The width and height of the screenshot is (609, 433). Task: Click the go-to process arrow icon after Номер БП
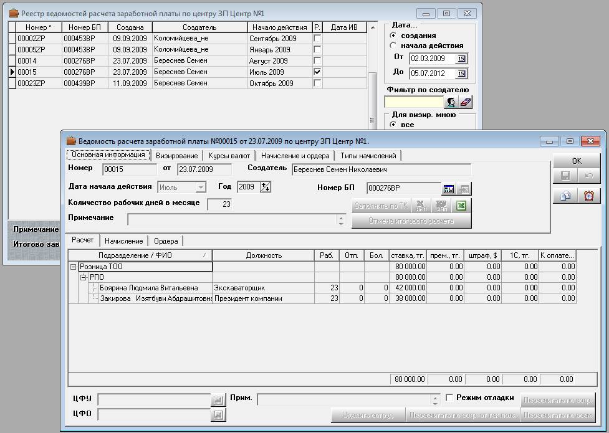coord(464,189)
